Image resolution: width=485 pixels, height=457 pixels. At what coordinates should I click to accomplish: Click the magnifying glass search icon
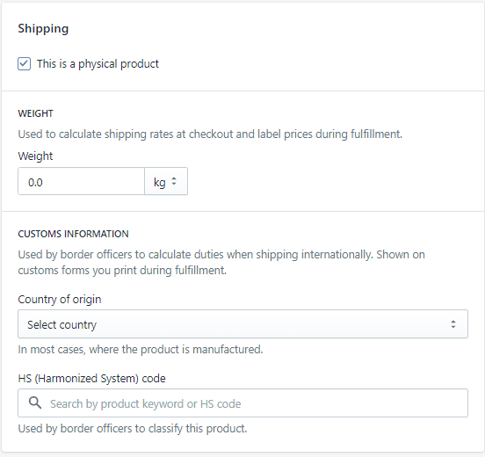(x=35, y=403)
